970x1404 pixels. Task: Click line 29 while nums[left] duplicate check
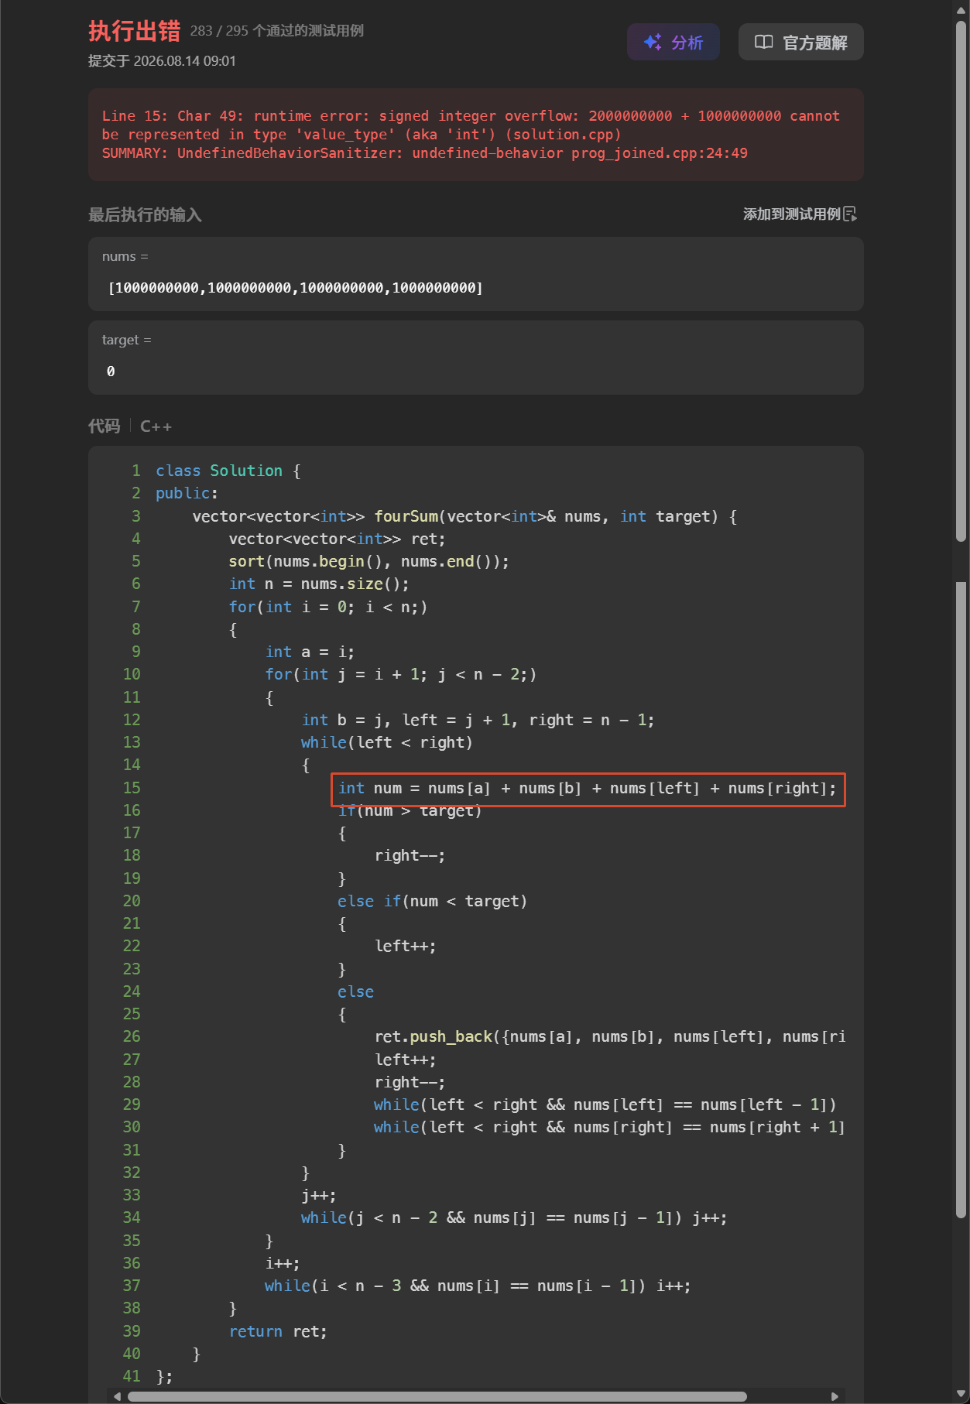coord(605,1105)
